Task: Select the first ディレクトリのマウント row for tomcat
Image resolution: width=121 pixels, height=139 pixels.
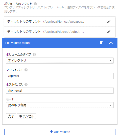Action: point(60,21)
